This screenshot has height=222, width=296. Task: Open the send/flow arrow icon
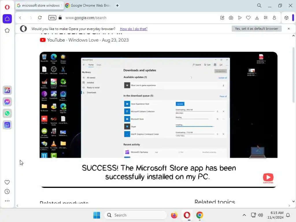[240, 18]
